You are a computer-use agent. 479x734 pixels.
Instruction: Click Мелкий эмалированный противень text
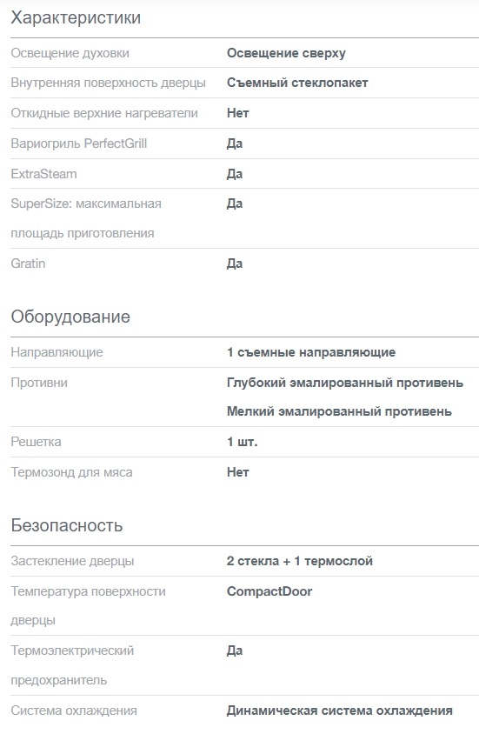tap(340, 412)
